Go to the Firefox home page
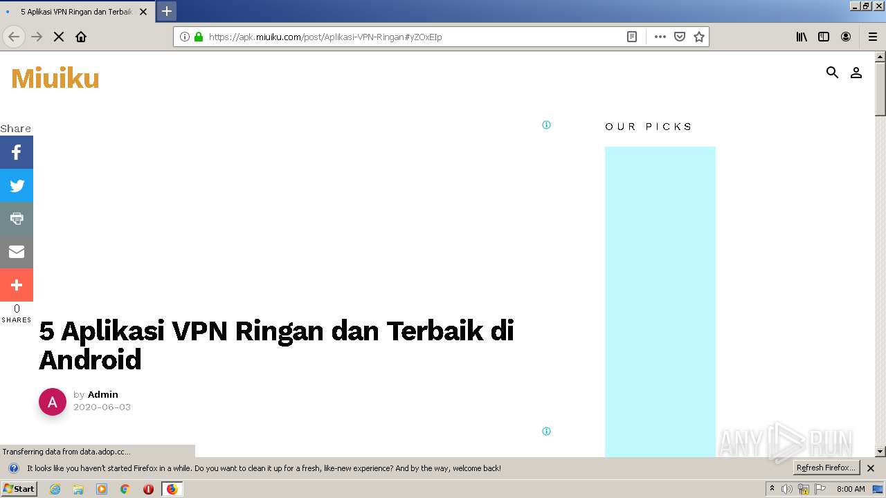This screenshot has height=498, width=886. (x=81, y=37)
